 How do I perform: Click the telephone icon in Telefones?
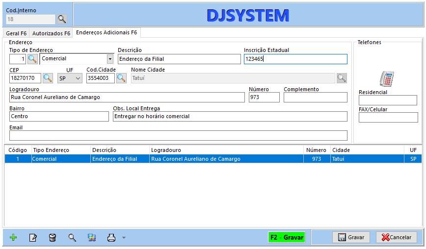[x=387, y=78]
